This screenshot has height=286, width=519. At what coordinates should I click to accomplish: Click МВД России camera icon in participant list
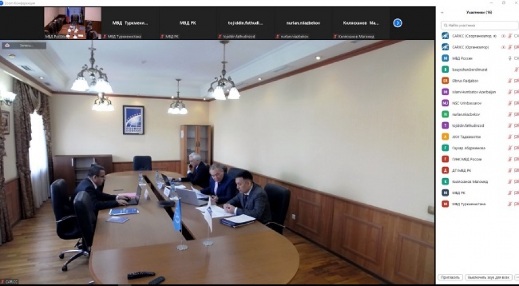(516, 58)
